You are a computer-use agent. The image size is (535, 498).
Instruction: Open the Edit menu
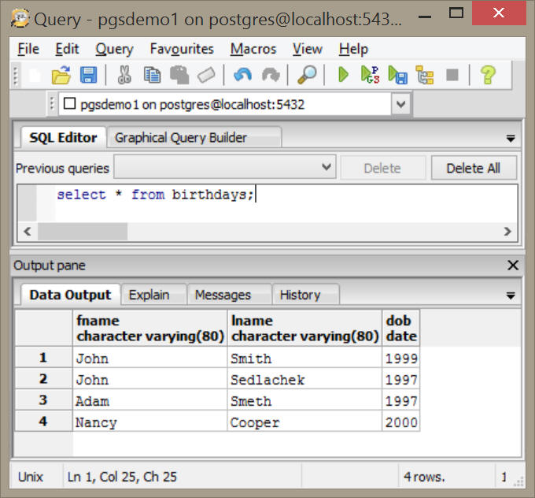67,49
